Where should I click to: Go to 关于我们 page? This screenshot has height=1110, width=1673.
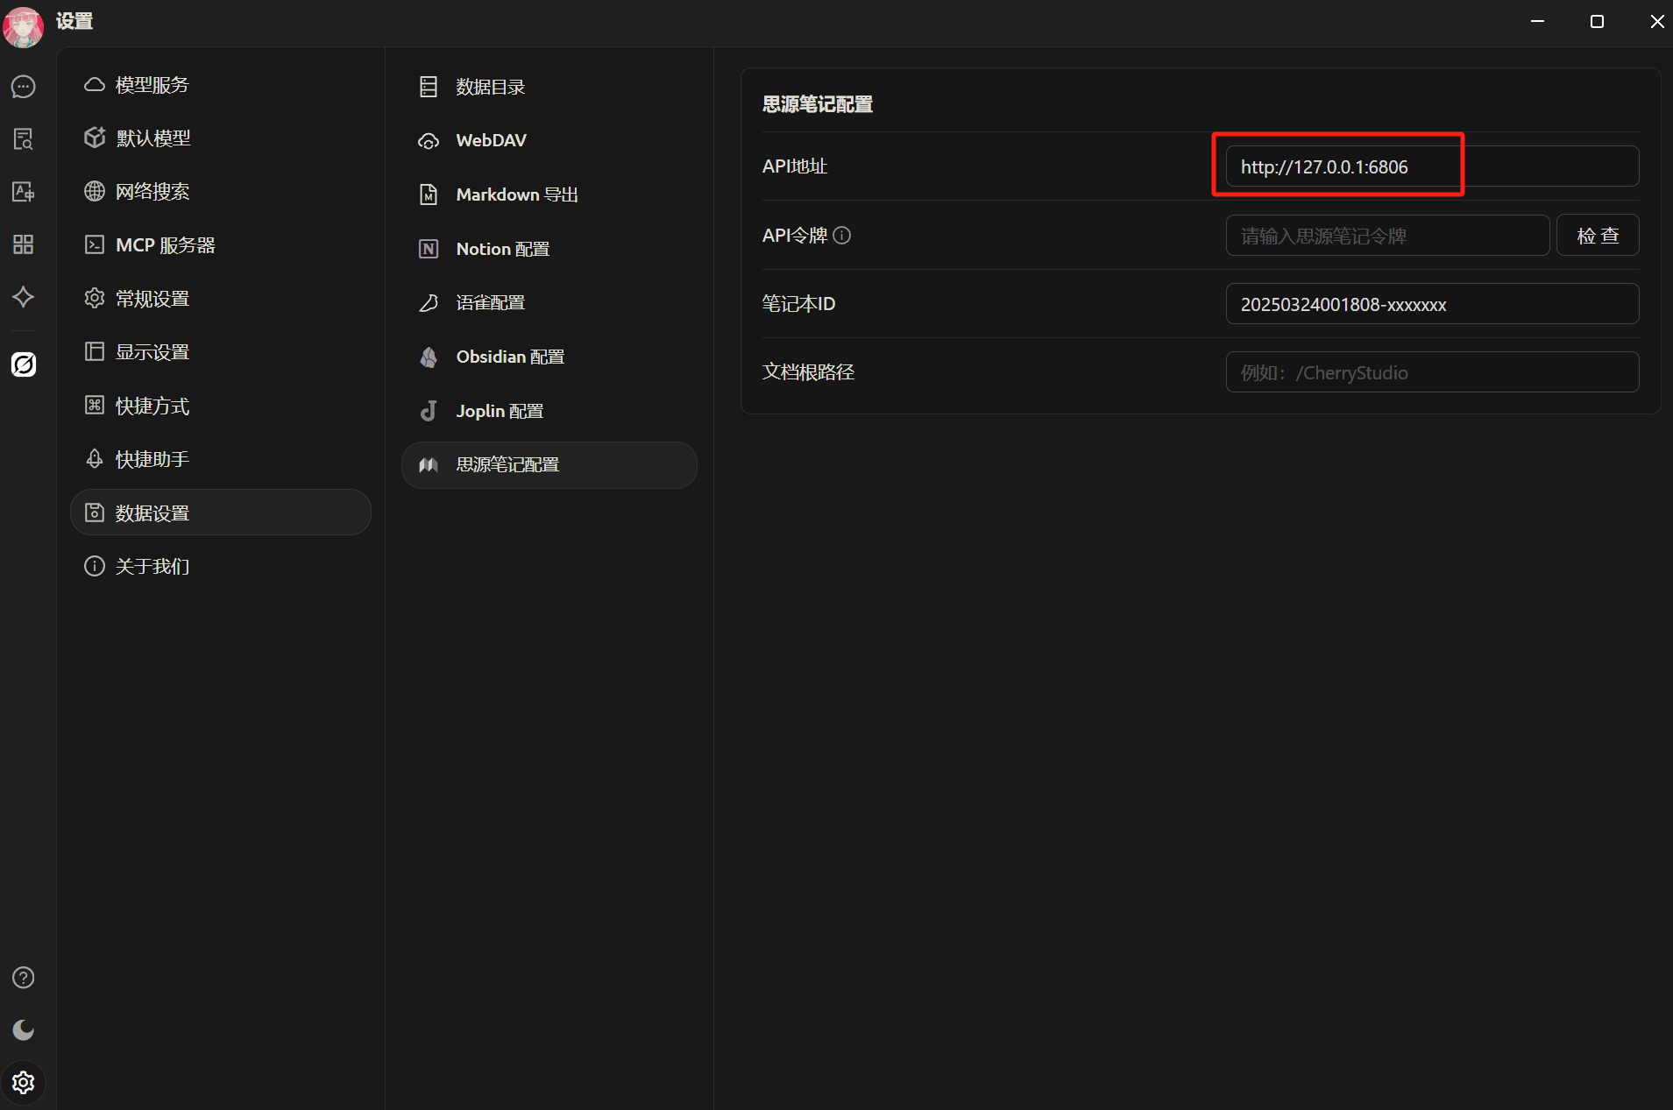coord(152,567)
